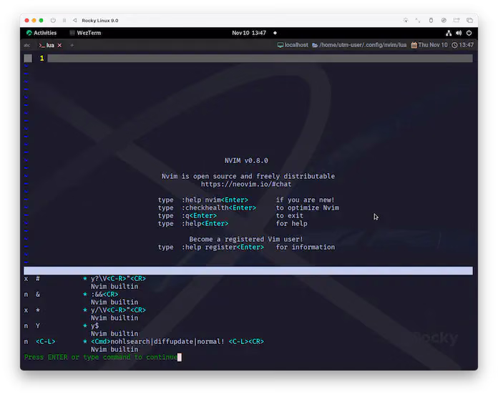The width and height of the screenshot is (498, 397).
Task: Click line number 1 in the gutter
Action: (41, 58)
